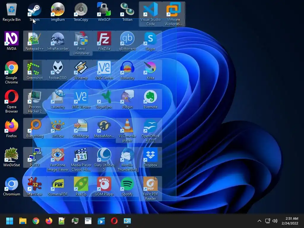Select the Evernote desktop shortcut
This screenshot has height=228, width=304.
pos(151,99)
